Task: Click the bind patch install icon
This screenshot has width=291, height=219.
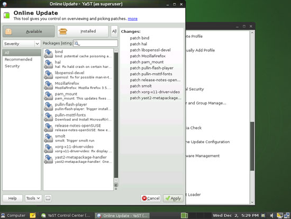Action: pyautogui.click(x=49, y=54)
